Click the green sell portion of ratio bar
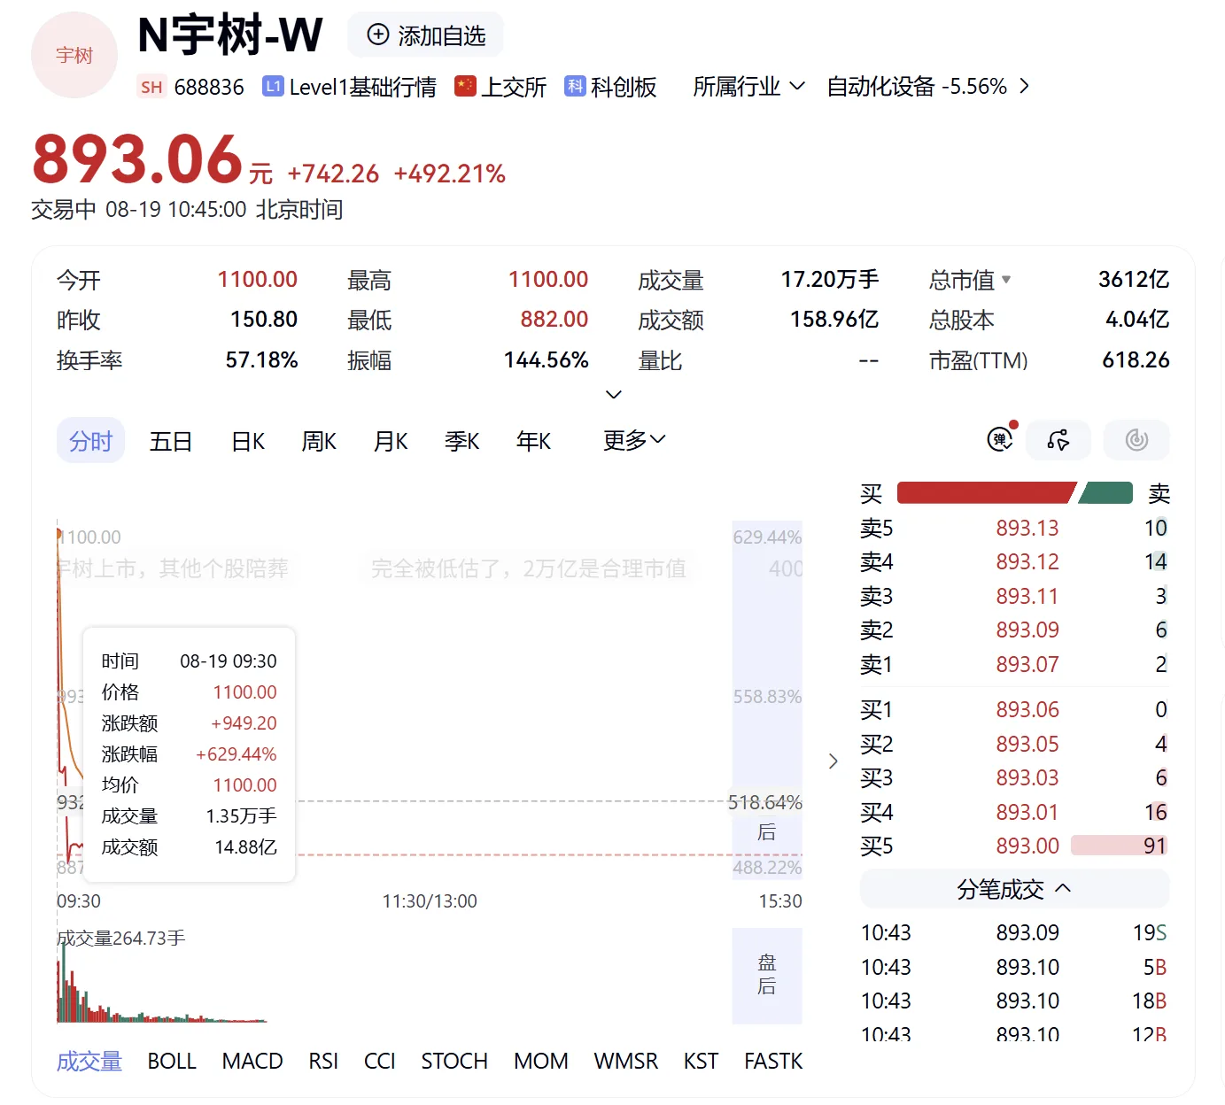 click(x=1107, y=492)
